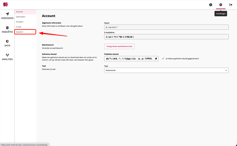Open Analyses in the sidebar
Screen dimensions: 237x146
[x=7, y=57]
